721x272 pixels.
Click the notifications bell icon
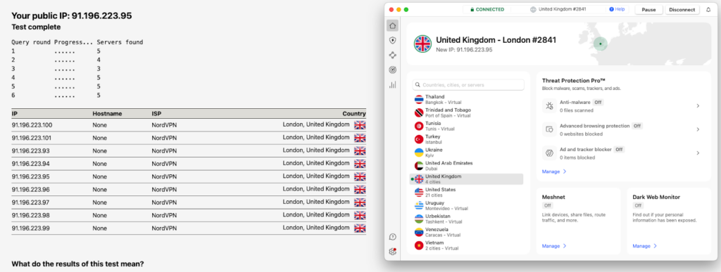click(708, 9)
